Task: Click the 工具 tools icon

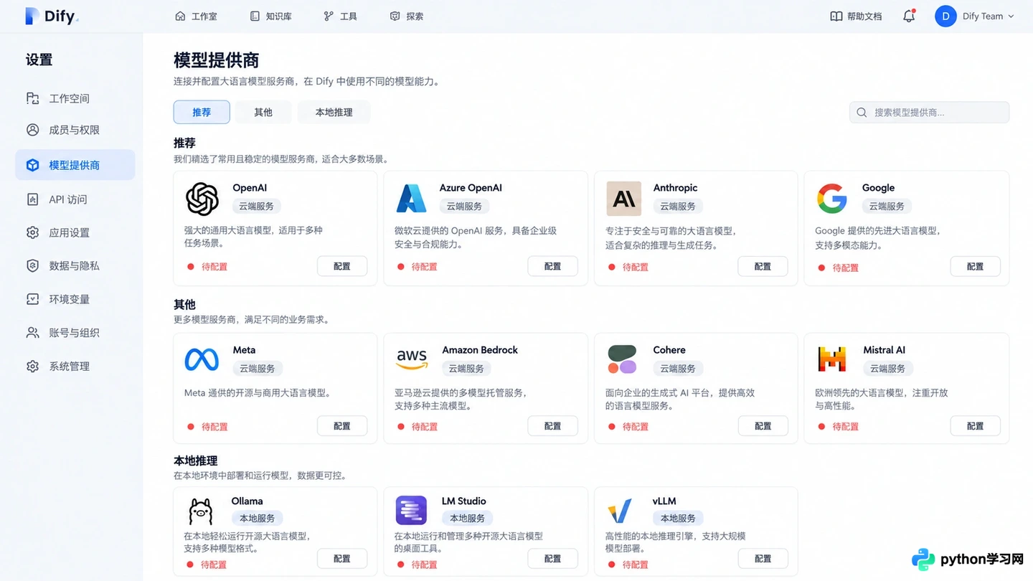Action: [329, 16]
